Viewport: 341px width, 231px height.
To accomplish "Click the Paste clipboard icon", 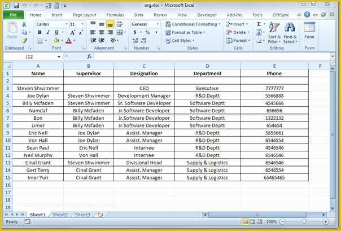I will [x=12, y=28].
